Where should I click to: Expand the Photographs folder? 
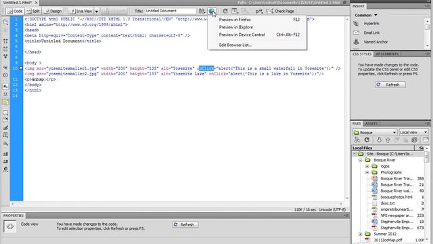(x=367, y=172)
